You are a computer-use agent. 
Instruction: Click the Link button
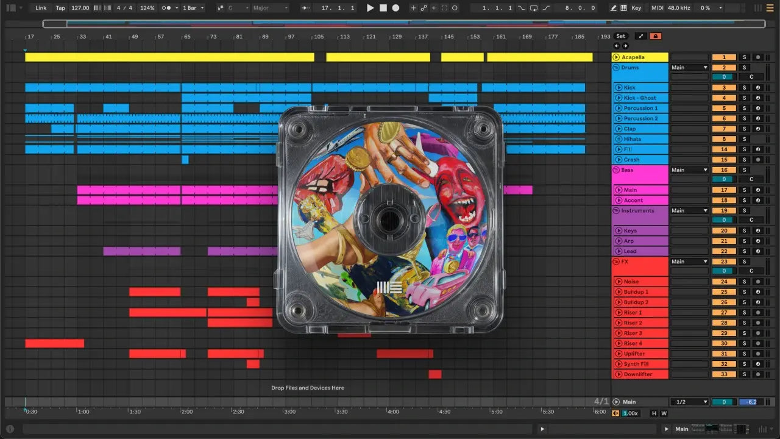pyautogui.click(x=41, y=8)
